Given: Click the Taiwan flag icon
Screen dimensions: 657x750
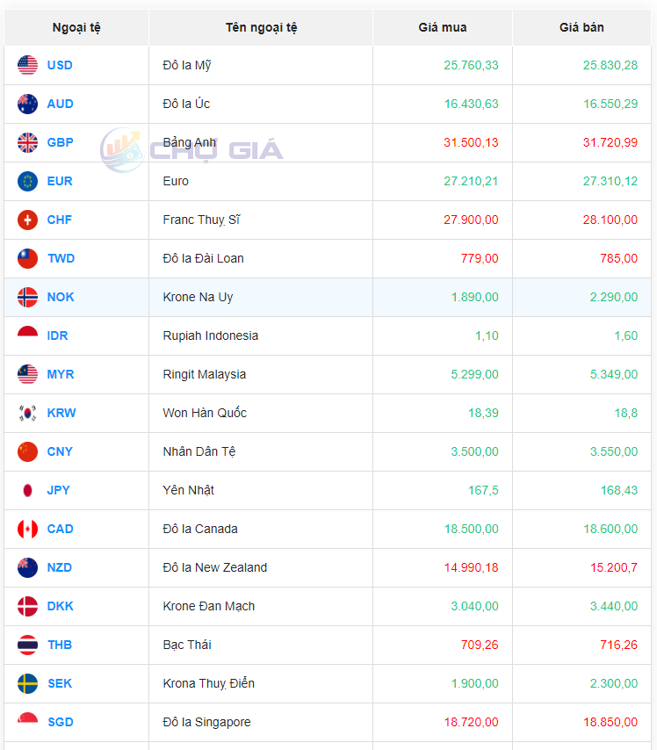Looking at the screenshot, I should pos(27,258).
